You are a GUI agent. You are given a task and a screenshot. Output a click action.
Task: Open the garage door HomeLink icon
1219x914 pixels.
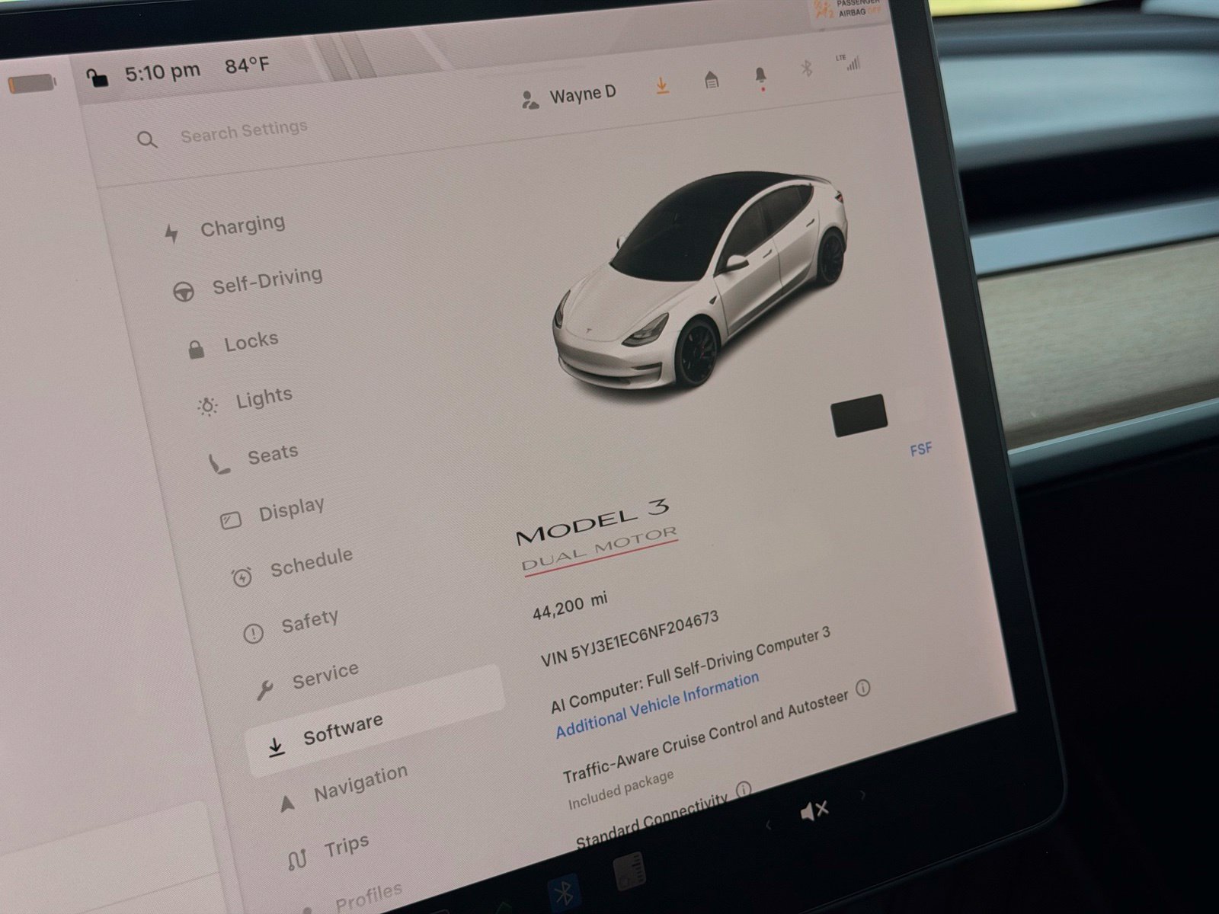(x=711, y=79)
